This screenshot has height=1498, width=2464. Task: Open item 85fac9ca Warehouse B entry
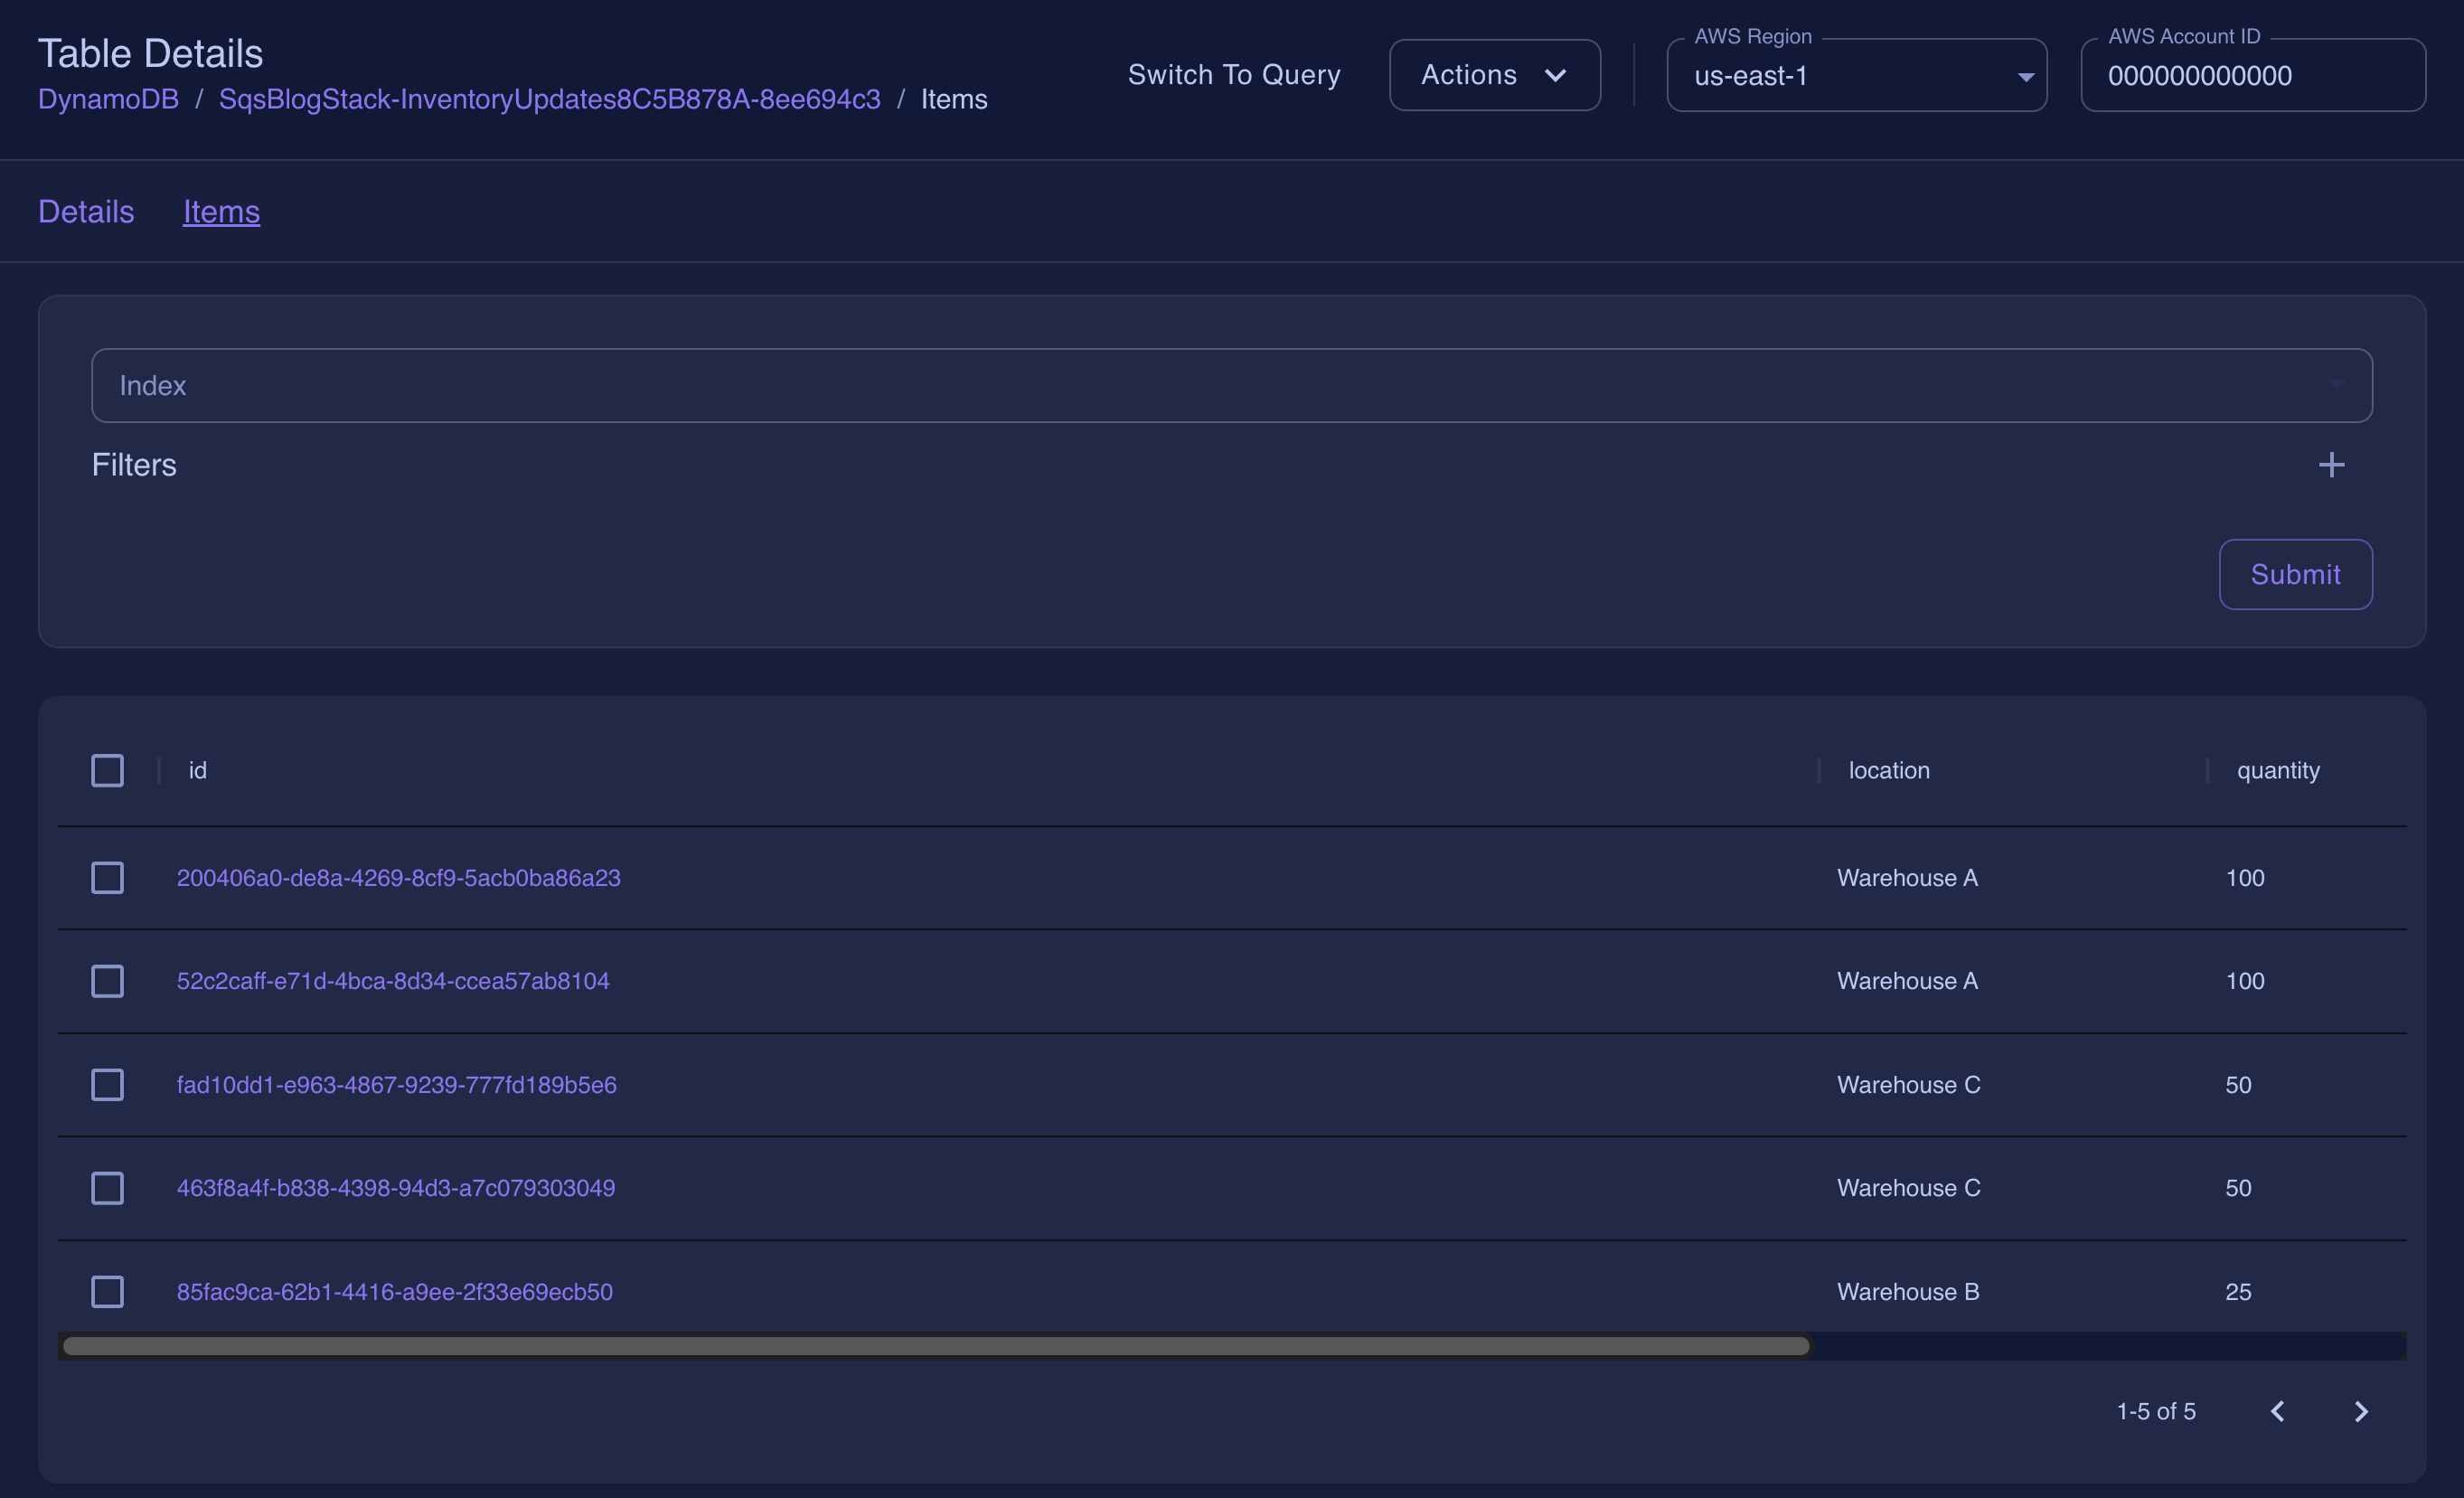(394, 1290)
